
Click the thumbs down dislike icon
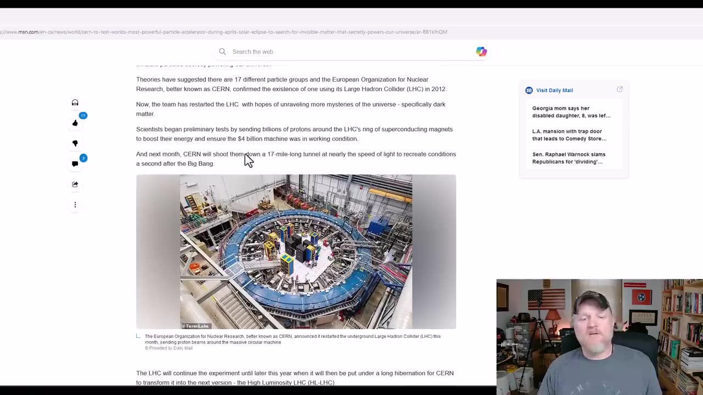[75, 143]
